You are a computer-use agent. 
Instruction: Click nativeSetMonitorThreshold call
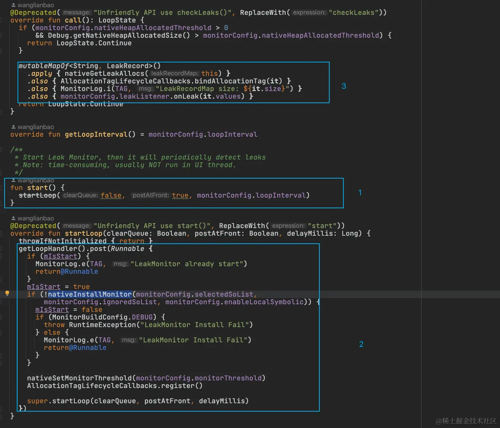coord(79,378)
